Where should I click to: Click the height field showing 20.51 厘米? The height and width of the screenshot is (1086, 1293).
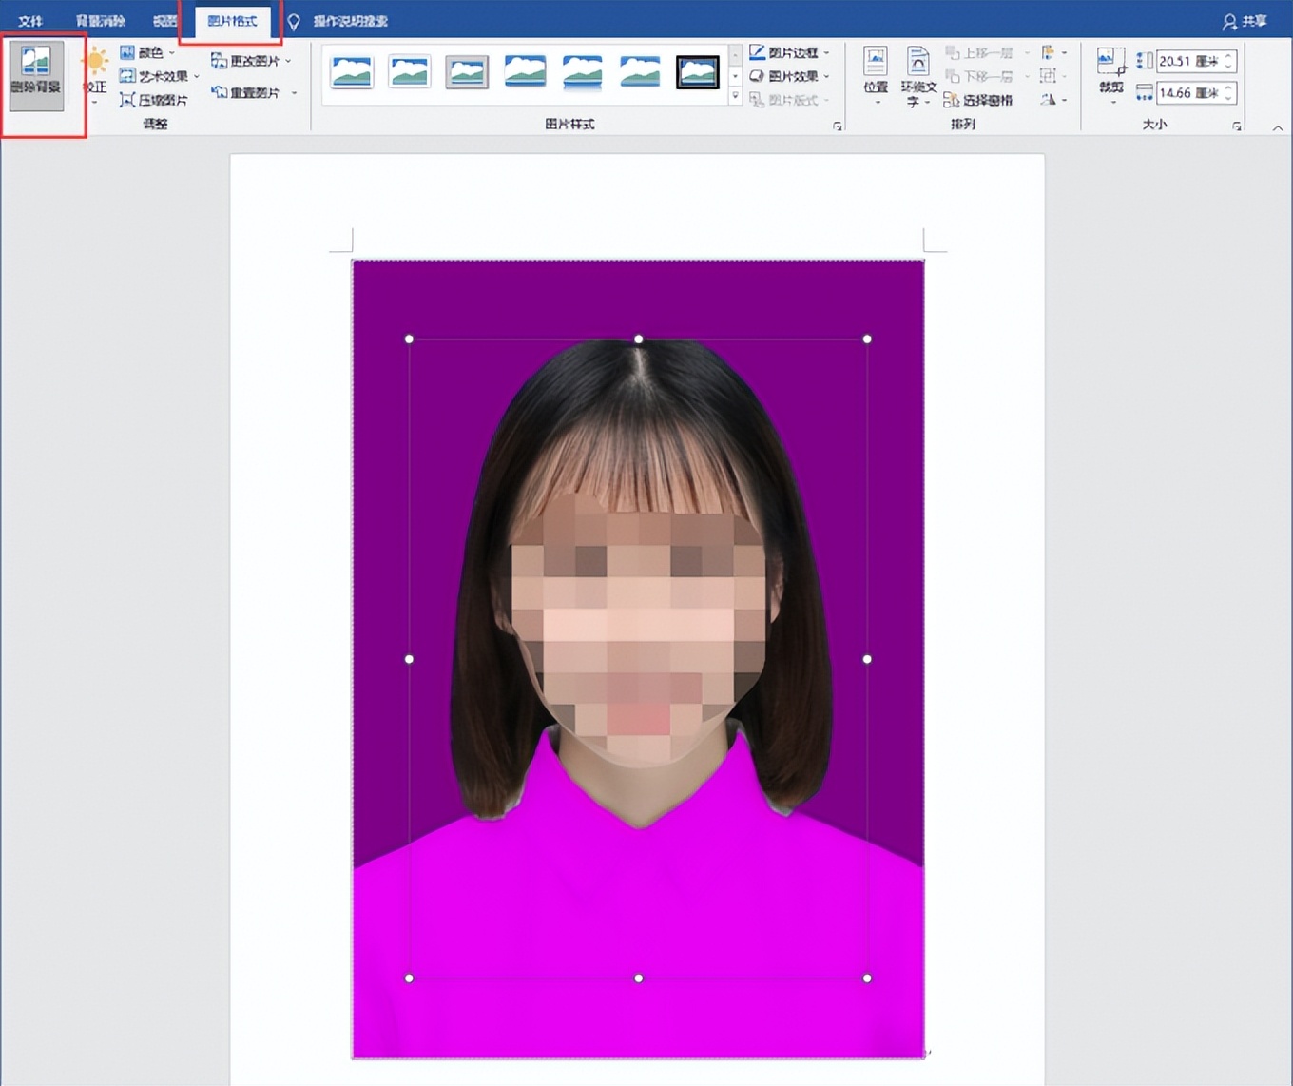tap(1188, 61)
